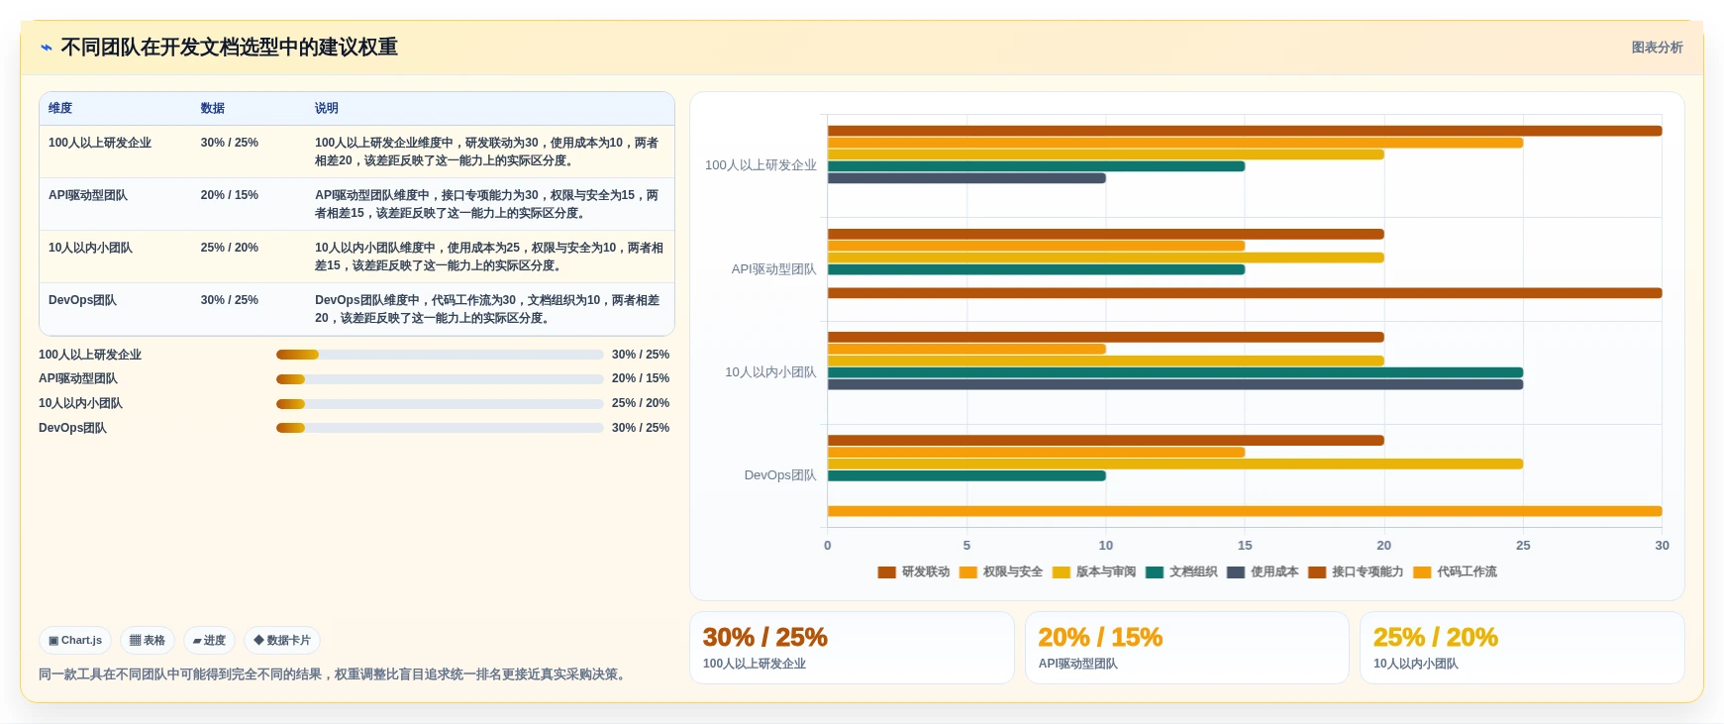
Task: Click DevOps团队 chart axis label
Action: pyautogui.click(x=780, y=475)
